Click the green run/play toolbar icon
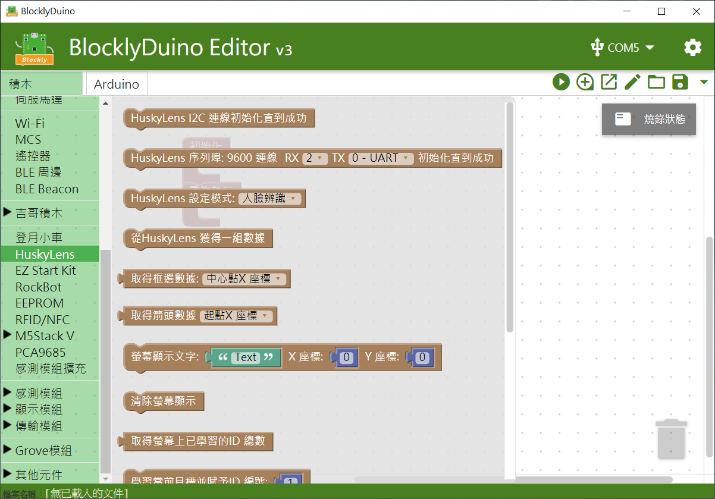The image size is (715, 499). tap(561, 82)
